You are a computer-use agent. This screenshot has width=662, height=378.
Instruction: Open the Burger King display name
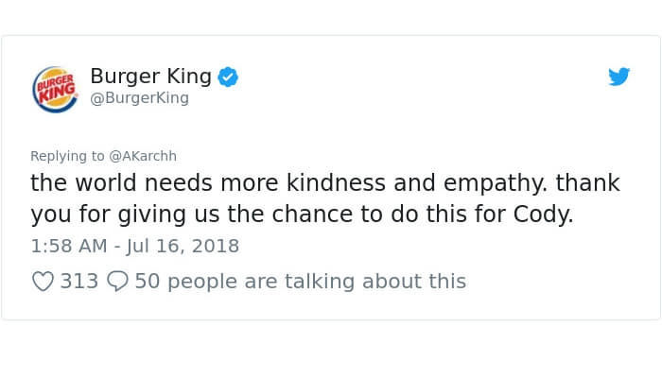(x=150, y=77)
